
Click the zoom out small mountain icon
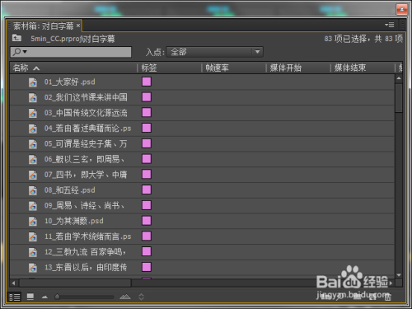pos(44,297)
